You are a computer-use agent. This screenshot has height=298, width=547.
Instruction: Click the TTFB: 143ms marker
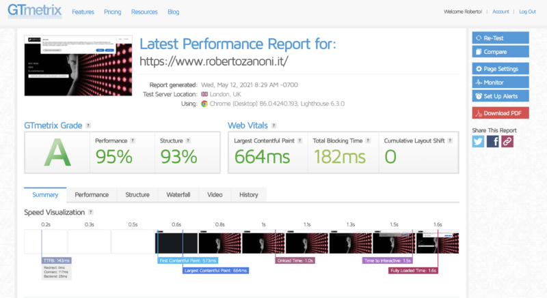click(57, 260)
